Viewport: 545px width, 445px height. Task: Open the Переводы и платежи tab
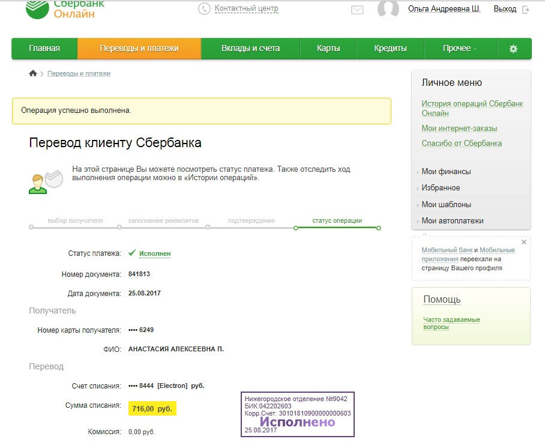(139, 48)
